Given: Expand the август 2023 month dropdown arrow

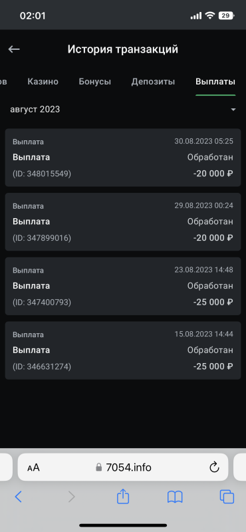Looking at the screenshot, I should coord(233,110).
